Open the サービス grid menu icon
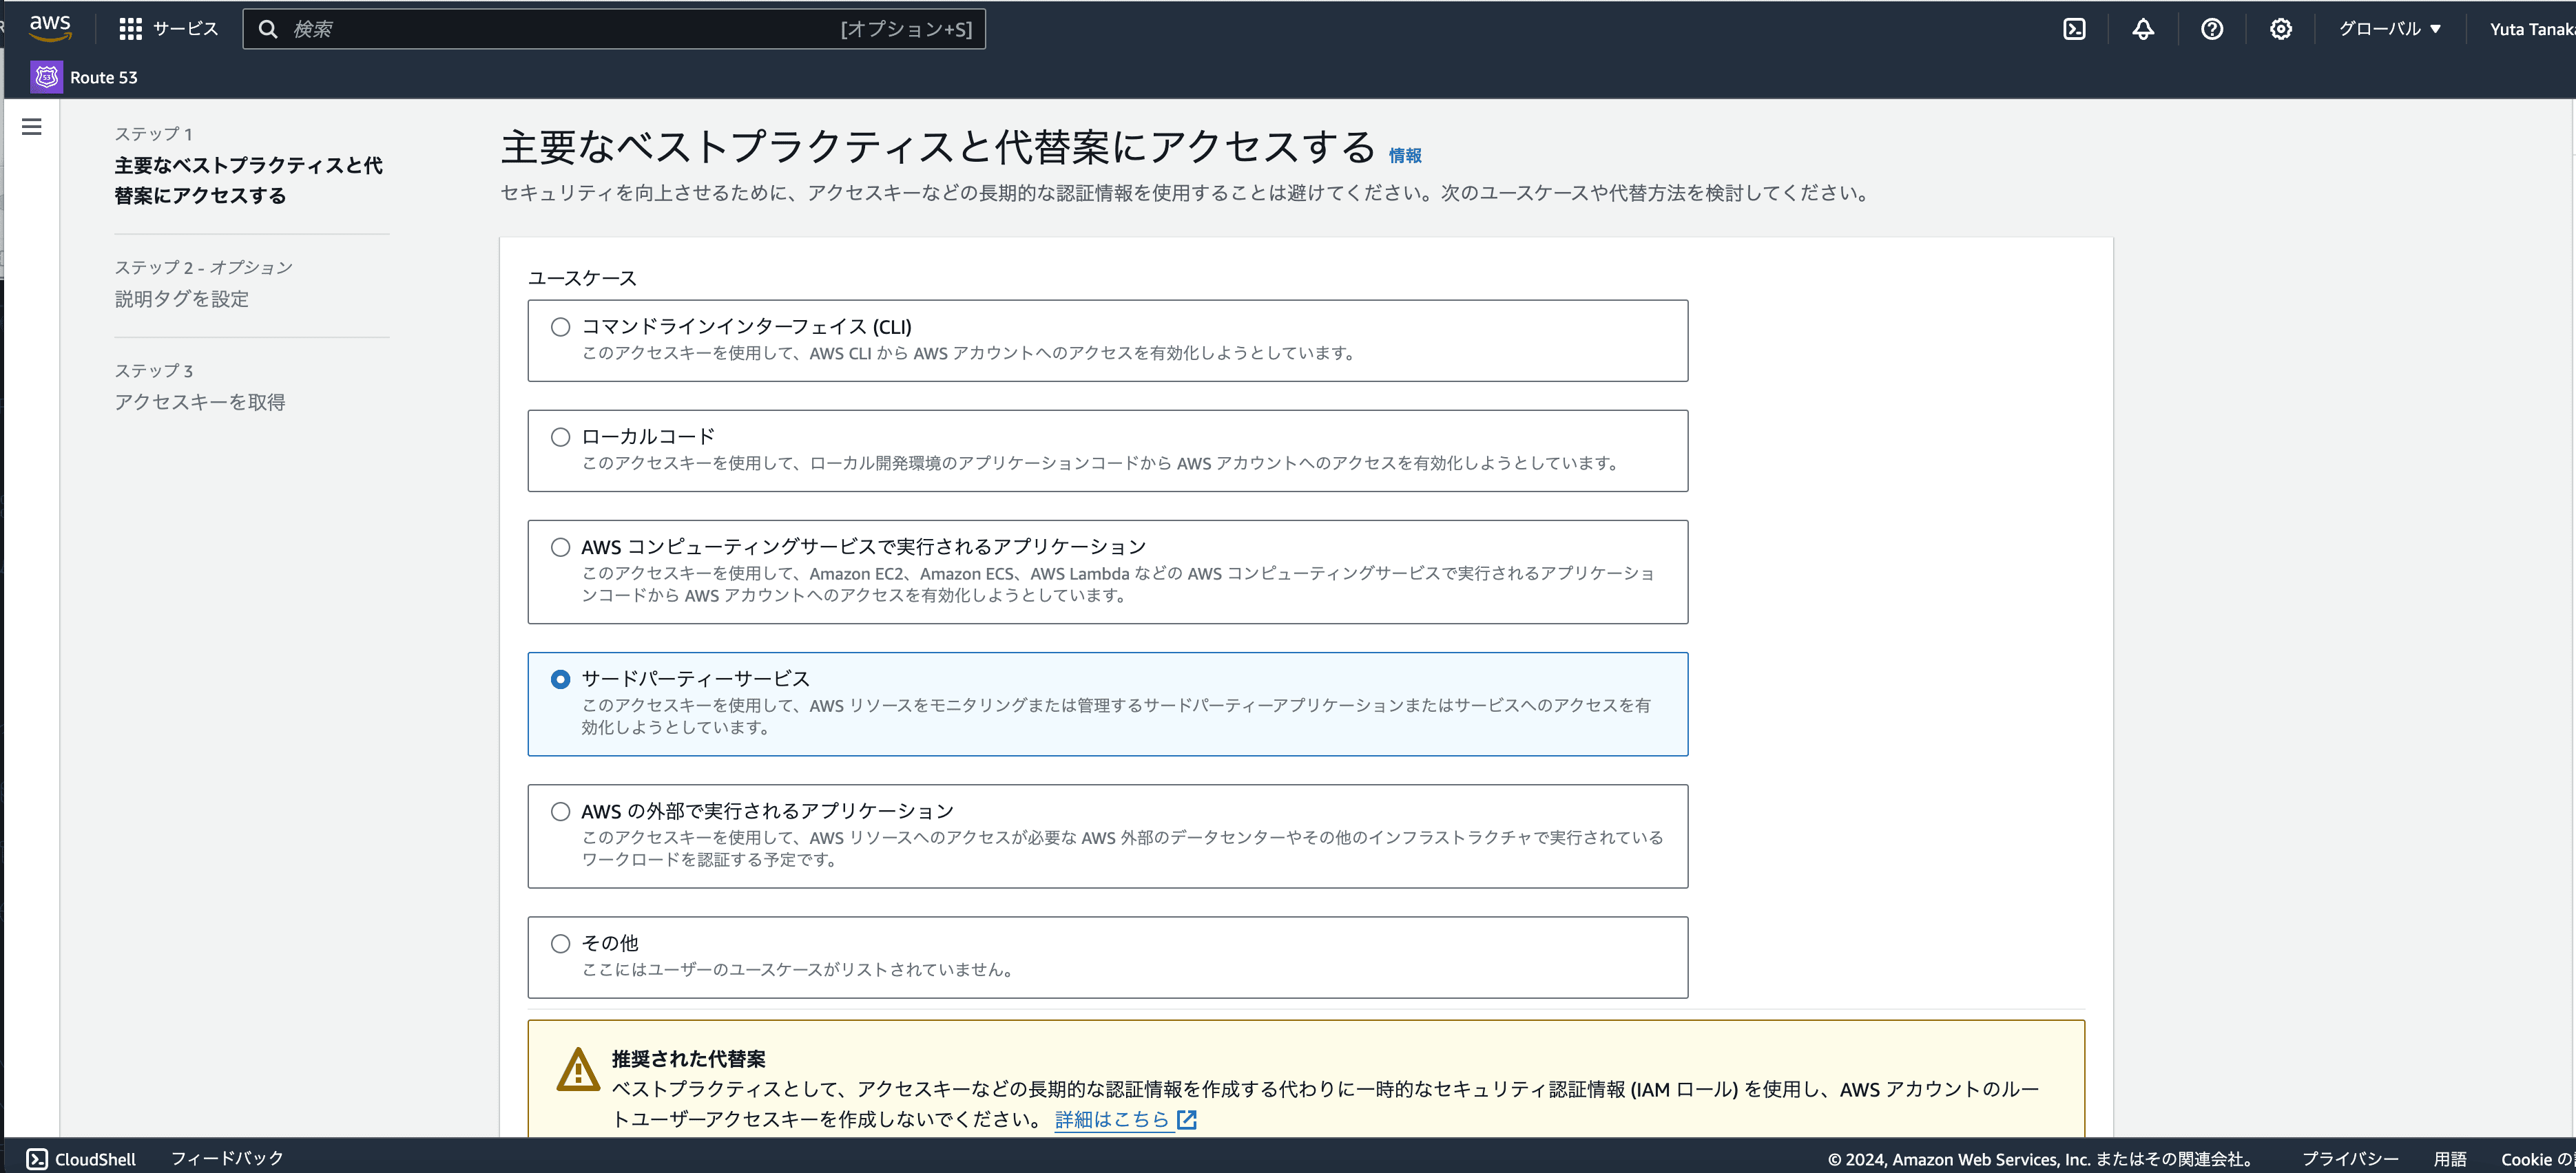The width and height of the screenshot is (2576, 1173). coord(130,29)
